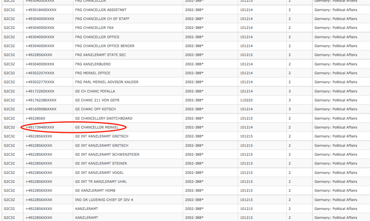Select the number +493018400XXXX
This screenshot has height=221, width=370.
(41, 10)
